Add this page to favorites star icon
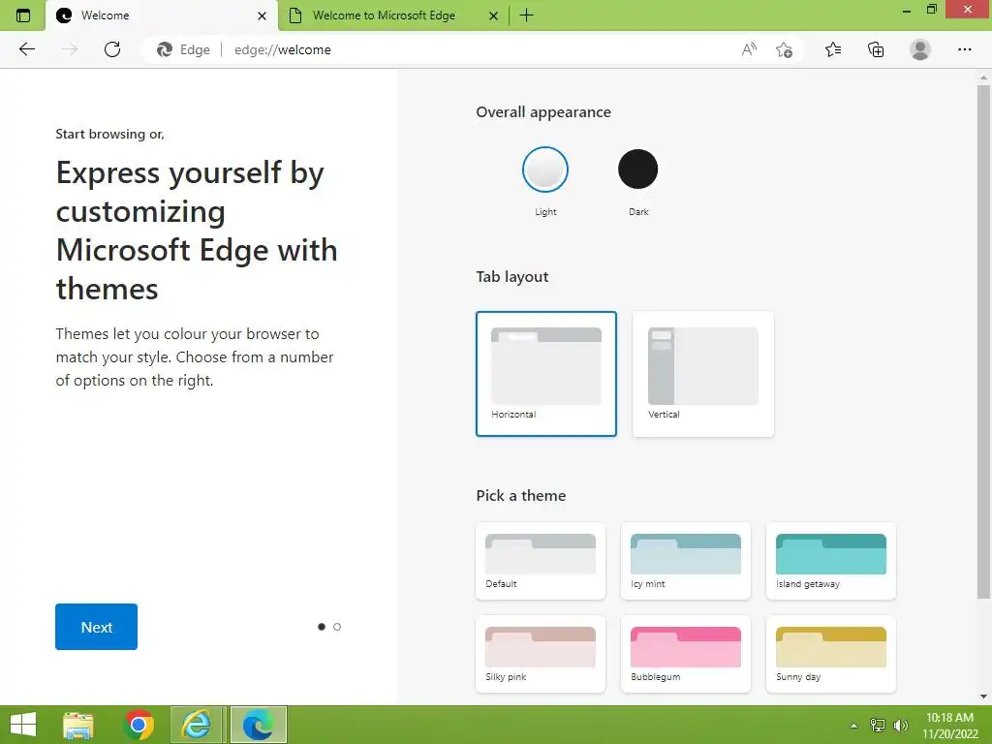 [x=784, y=49]
